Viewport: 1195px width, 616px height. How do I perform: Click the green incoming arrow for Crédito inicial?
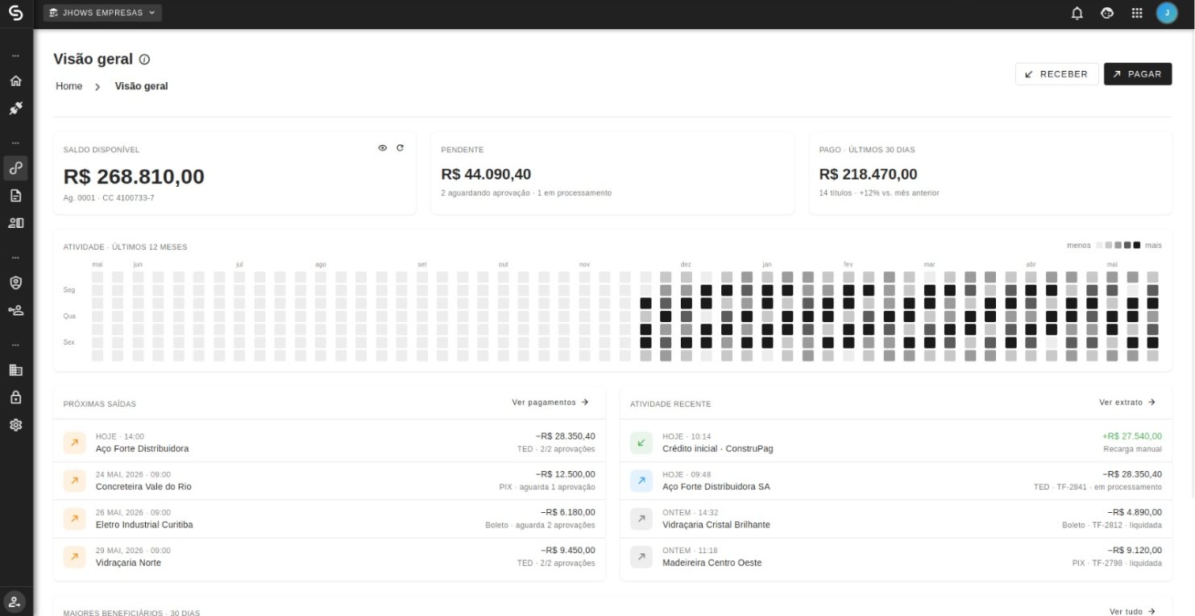click(641, 443)
